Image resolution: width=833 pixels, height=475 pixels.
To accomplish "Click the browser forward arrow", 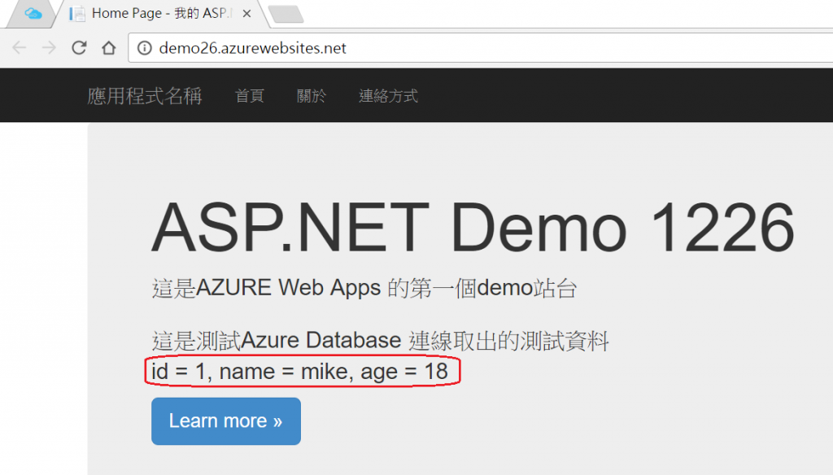I will (49, 48).
